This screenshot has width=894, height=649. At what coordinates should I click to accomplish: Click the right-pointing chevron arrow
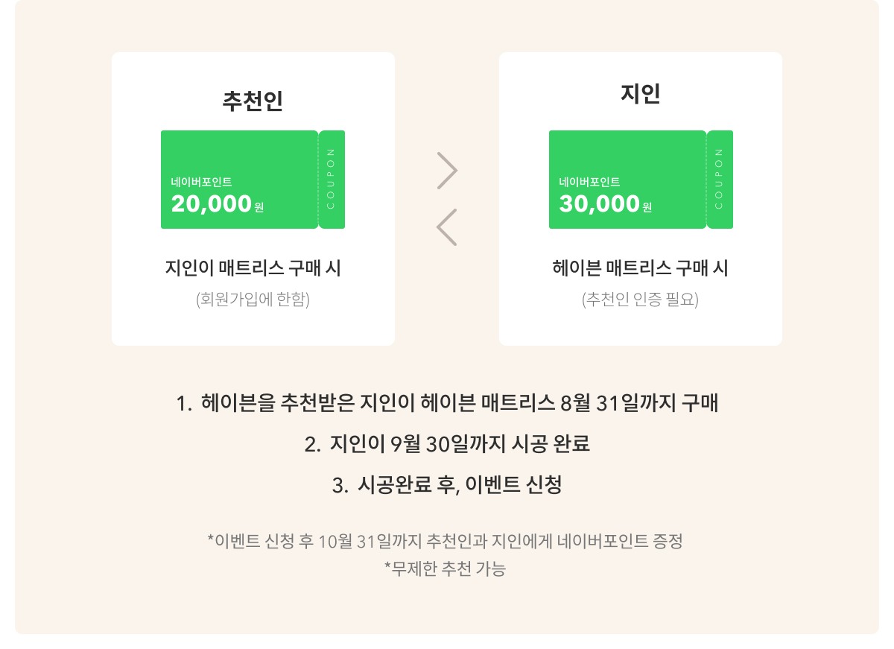point(447,171)
